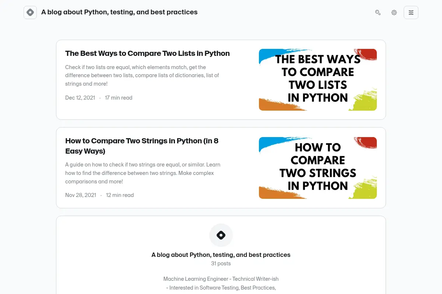Open the hamburger menu button

click(411, 12)
